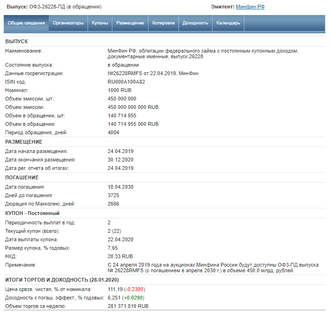Open the Купоны tab
The image size is (331, 314).
tap(100, 23)
